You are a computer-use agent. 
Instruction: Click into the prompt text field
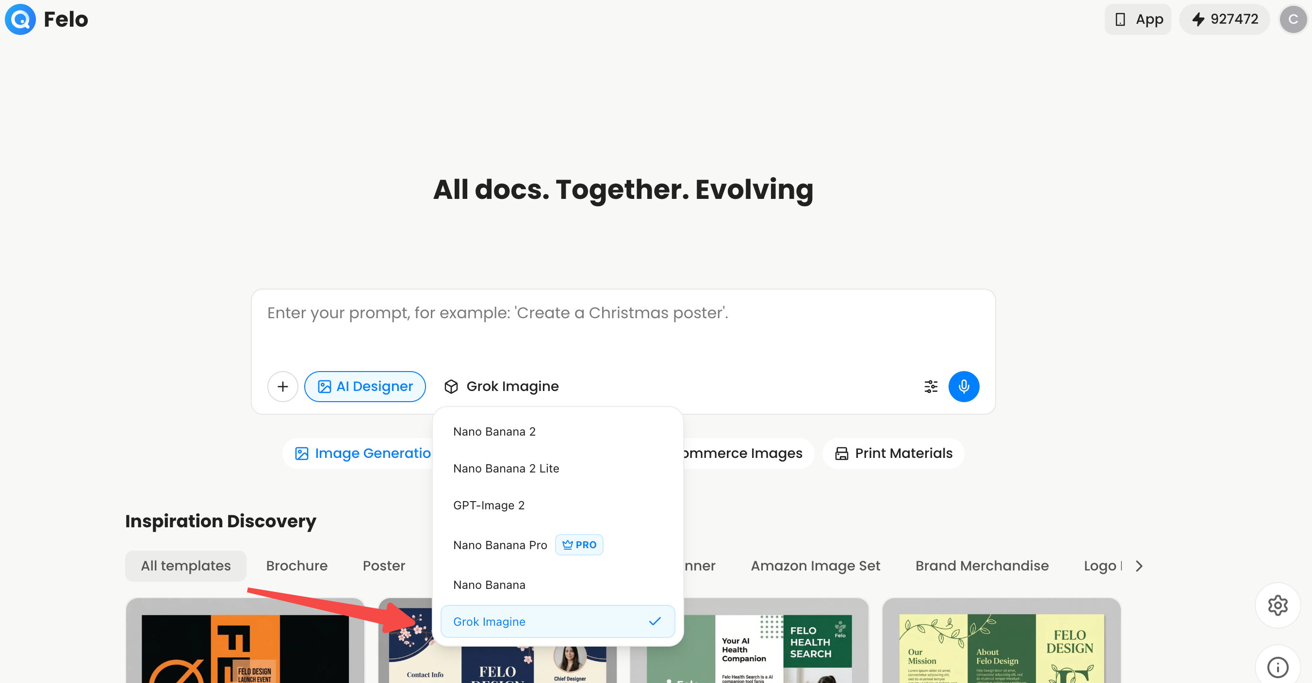coord(623,326)
